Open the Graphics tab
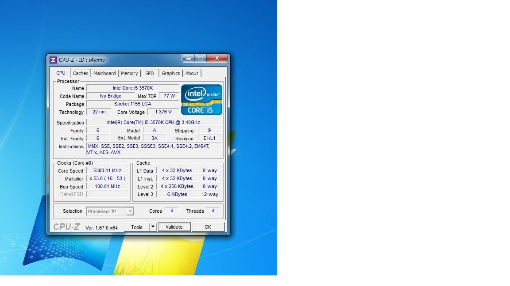 tap(171, 73)
